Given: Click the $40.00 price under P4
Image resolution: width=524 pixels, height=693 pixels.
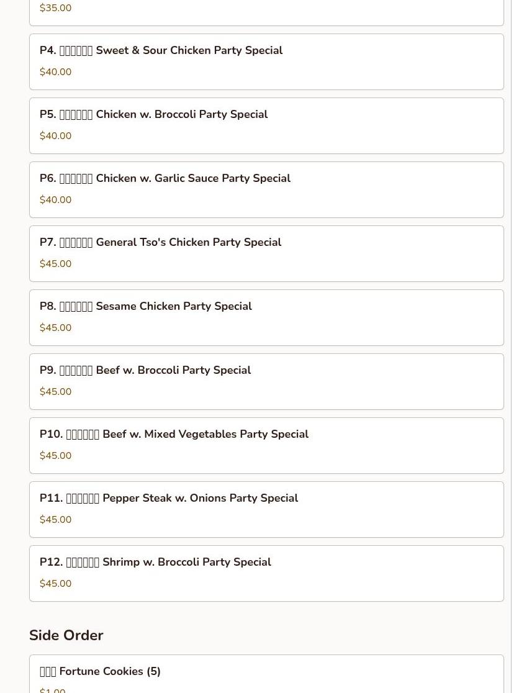Looking at the screenshot, I should coord(55,72).
